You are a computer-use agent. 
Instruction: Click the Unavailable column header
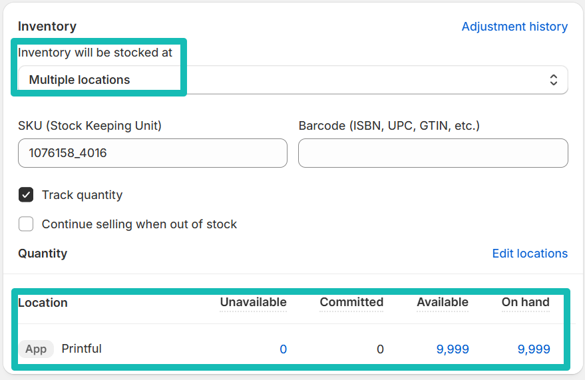pyautogui.click(x=253, y=302)
